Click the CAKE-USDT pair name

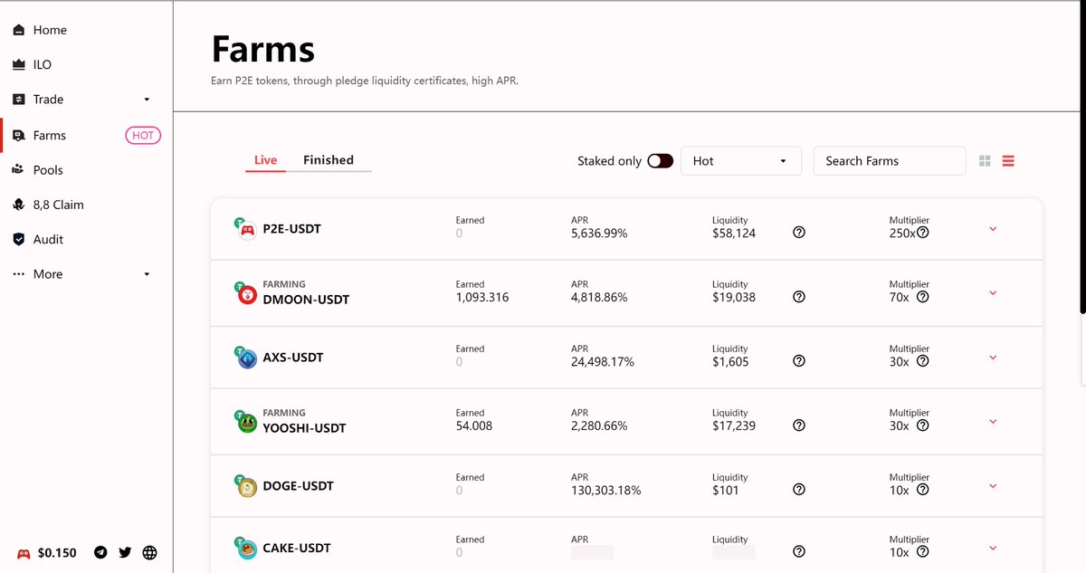click(x=297, y=549)
